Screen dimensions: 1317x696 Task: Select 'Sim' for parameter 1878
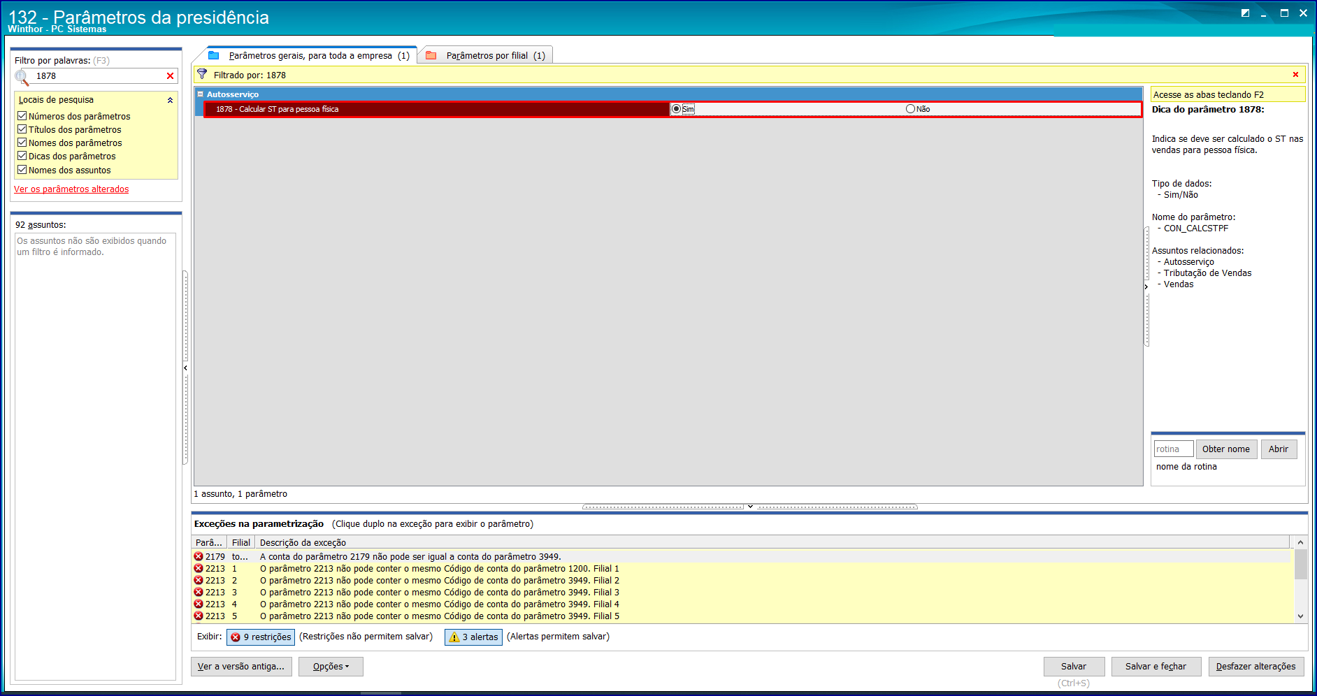click(x=676, y=109)
